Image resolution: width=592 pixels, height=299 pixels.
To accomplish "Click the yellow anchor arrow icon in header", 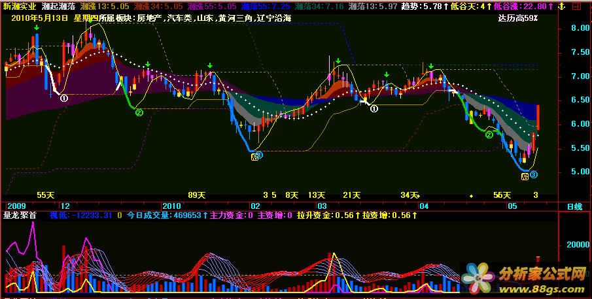I will [x=560, y=6].
